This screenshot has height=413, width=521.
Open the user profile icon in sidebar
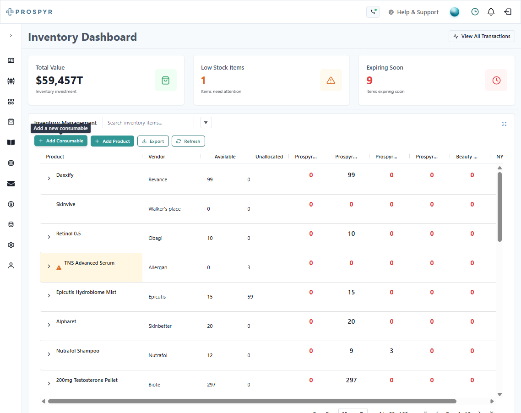(x=11, y=266)
